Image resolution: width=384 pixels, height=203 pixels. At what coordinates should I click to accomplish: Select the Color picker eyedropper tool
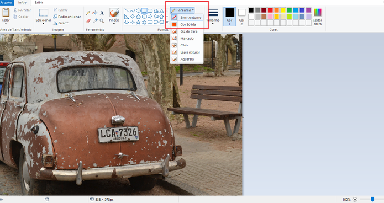coord(95,21)
